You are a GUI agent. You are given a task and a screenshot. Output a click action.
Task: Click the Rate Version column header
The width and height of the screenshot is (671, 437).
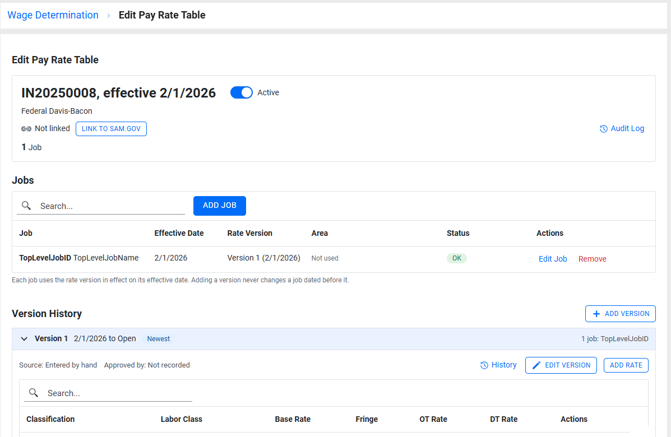(249, 233)
